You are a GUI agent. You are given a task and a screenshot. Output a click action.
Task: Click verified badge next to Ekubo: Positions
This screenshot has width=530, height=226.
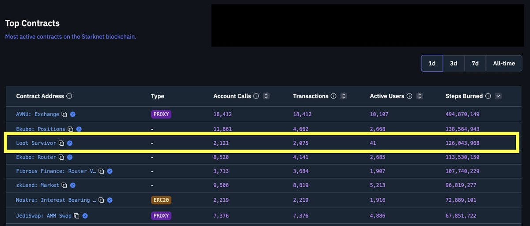tap(79, 129)
